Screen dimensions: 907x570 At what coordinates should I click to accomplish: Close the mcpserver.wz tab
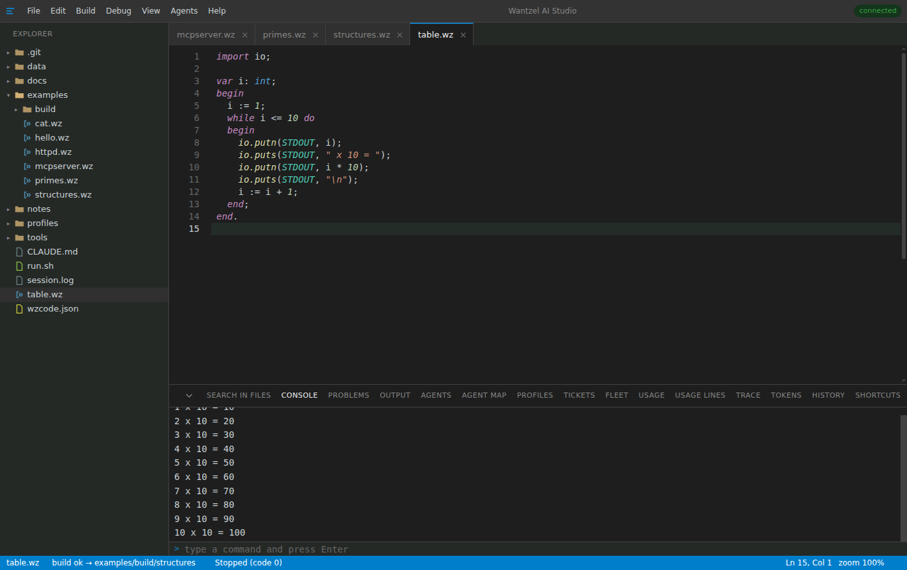tap(245, 35)
